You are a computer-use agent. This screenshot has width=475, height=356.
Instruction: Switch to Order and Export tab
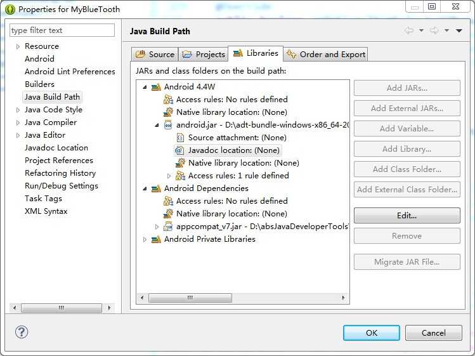[326, 55]
